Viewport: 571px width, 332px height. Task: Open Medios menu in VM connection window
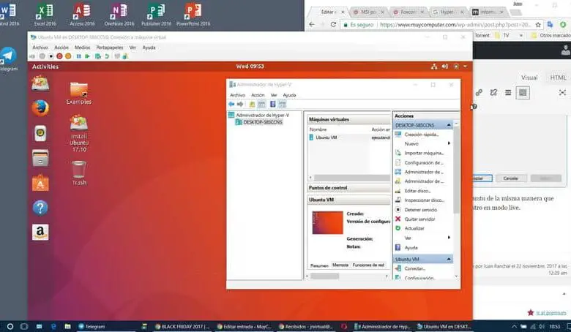82,48
